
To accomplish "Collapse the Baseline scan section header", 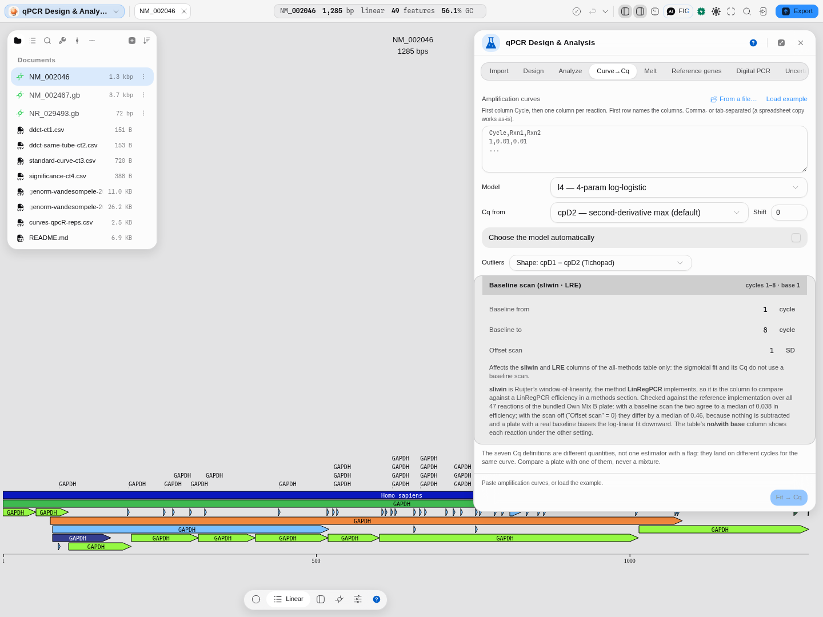I will pyautogui.click(x=645, y=285).
